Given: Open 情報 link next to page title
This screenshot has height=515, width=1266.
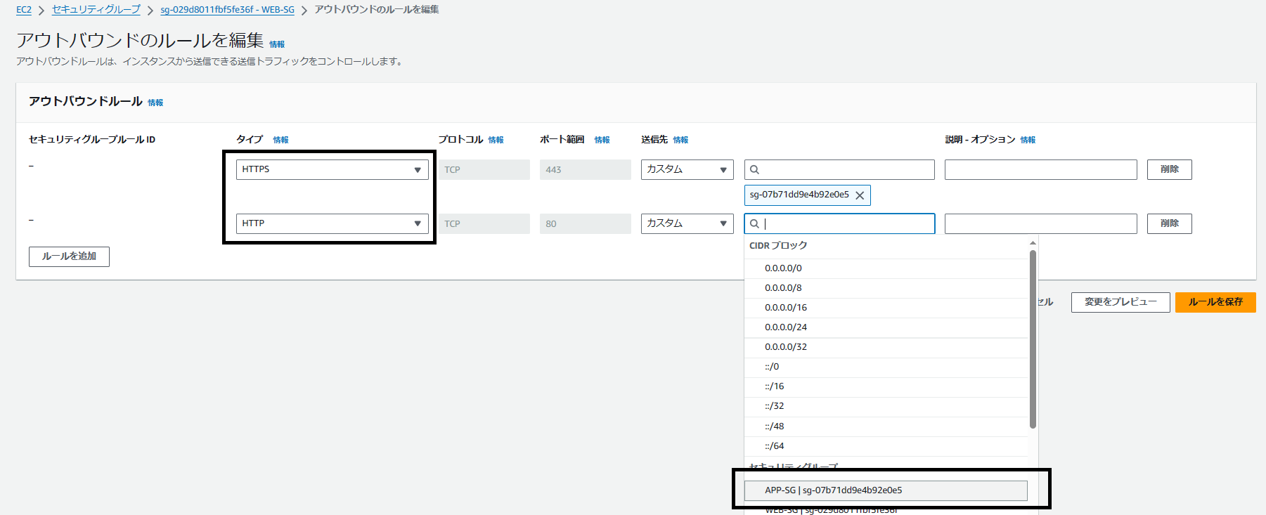Looking at the screenshot, I should tap(277, 44).
